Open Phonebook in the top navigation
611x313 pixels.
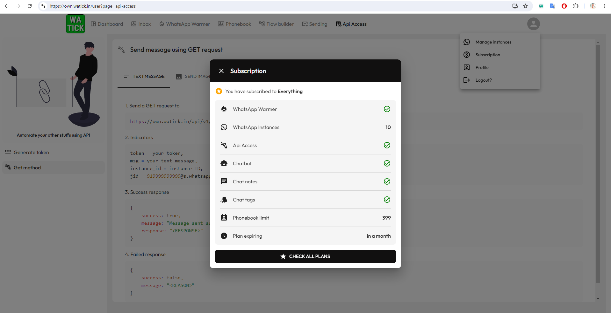234,24
